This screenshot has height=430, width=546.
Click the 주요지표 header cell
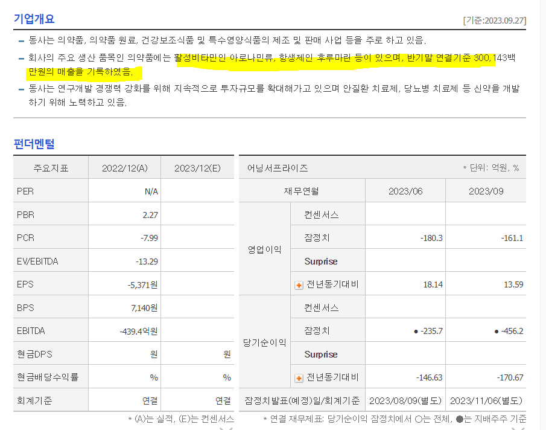click(51, 168)
